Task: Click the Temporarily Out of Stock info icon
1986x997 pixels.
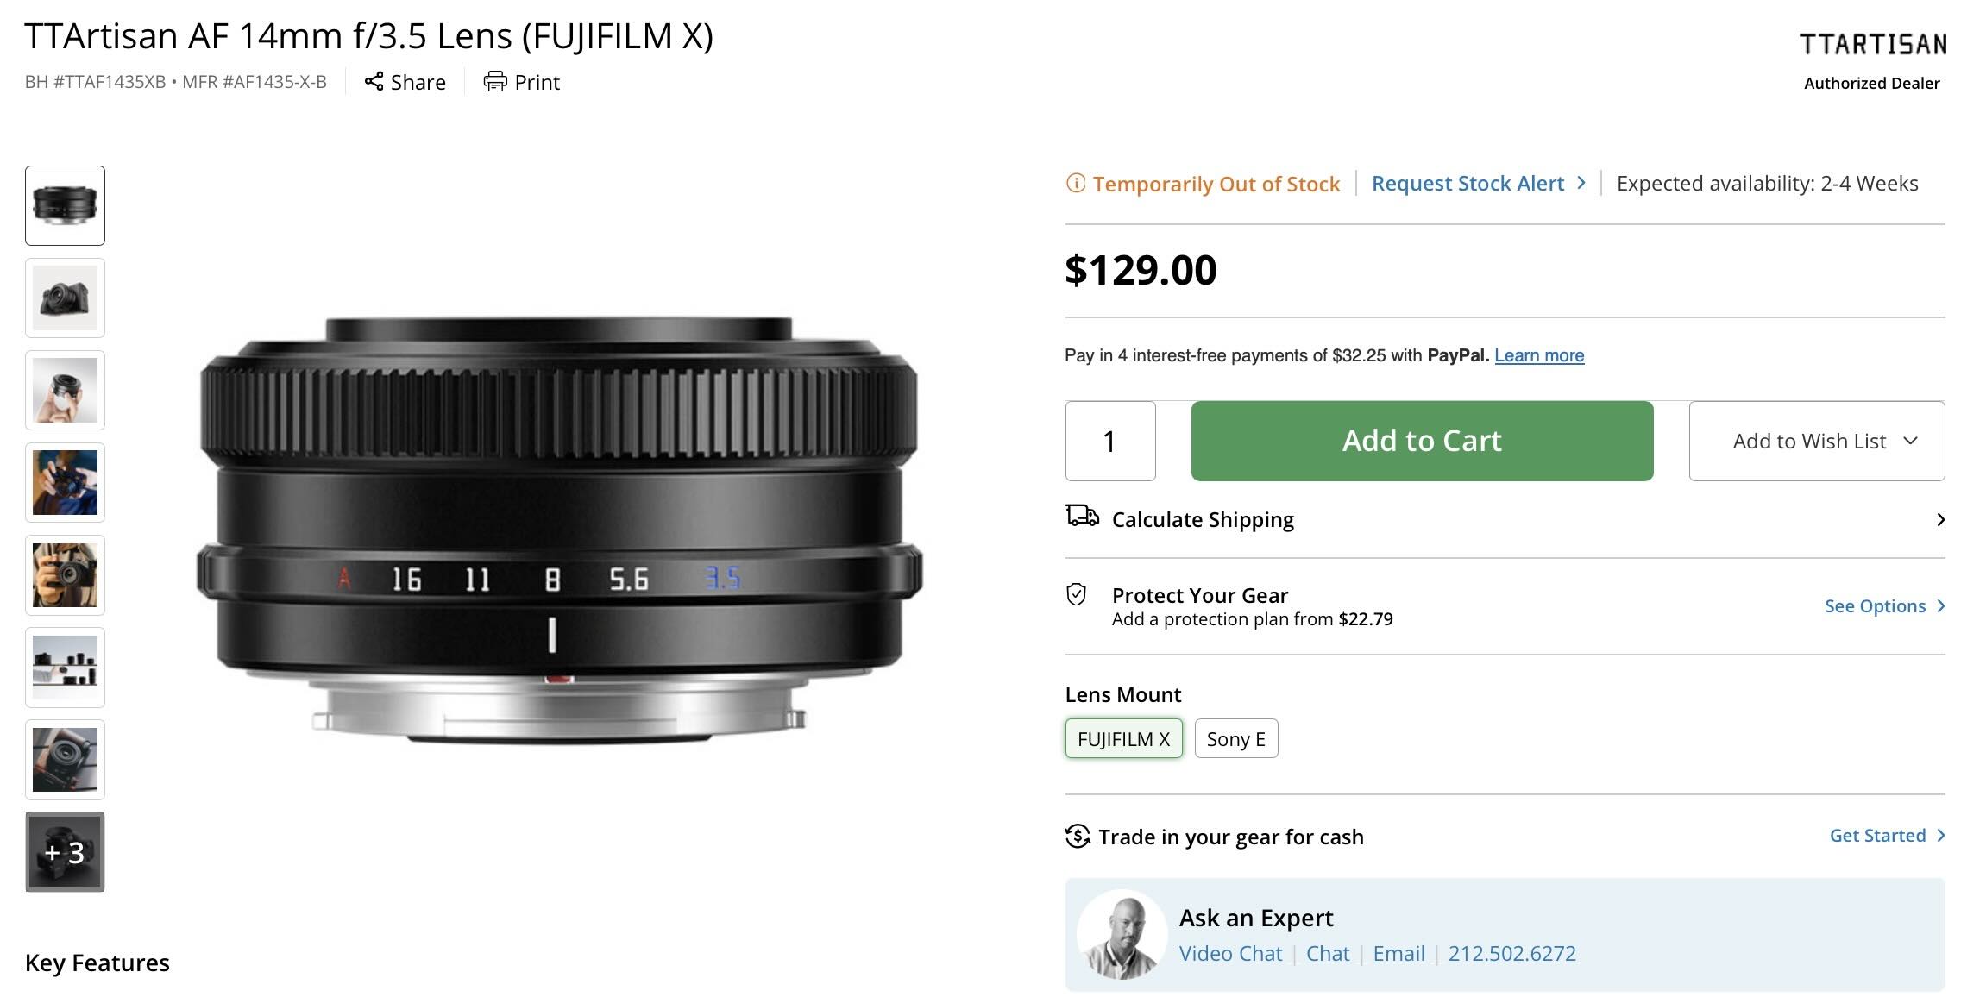Action: (1076, 183)
